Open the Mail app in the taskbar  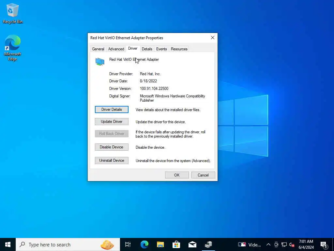click(x=192, y=244)
